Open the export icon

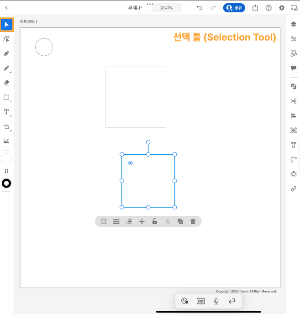[255, 8]
